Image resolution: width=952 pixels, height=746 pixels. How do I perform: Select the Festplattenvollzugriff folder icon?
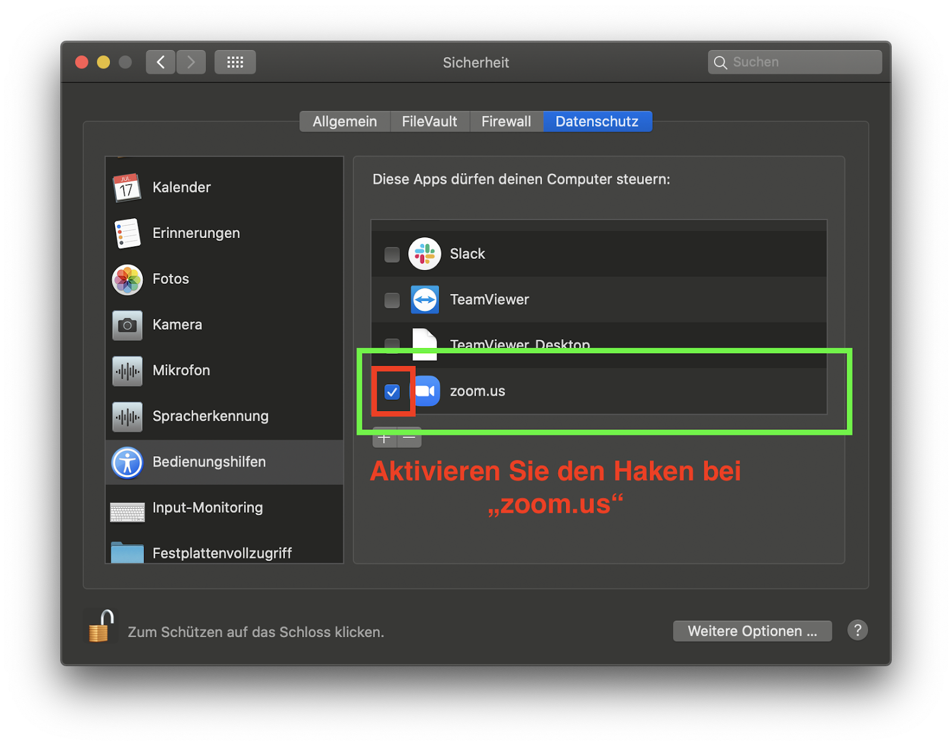pos(127,552)
